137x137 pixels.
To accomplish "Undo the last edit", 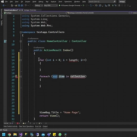I will 26,6.
